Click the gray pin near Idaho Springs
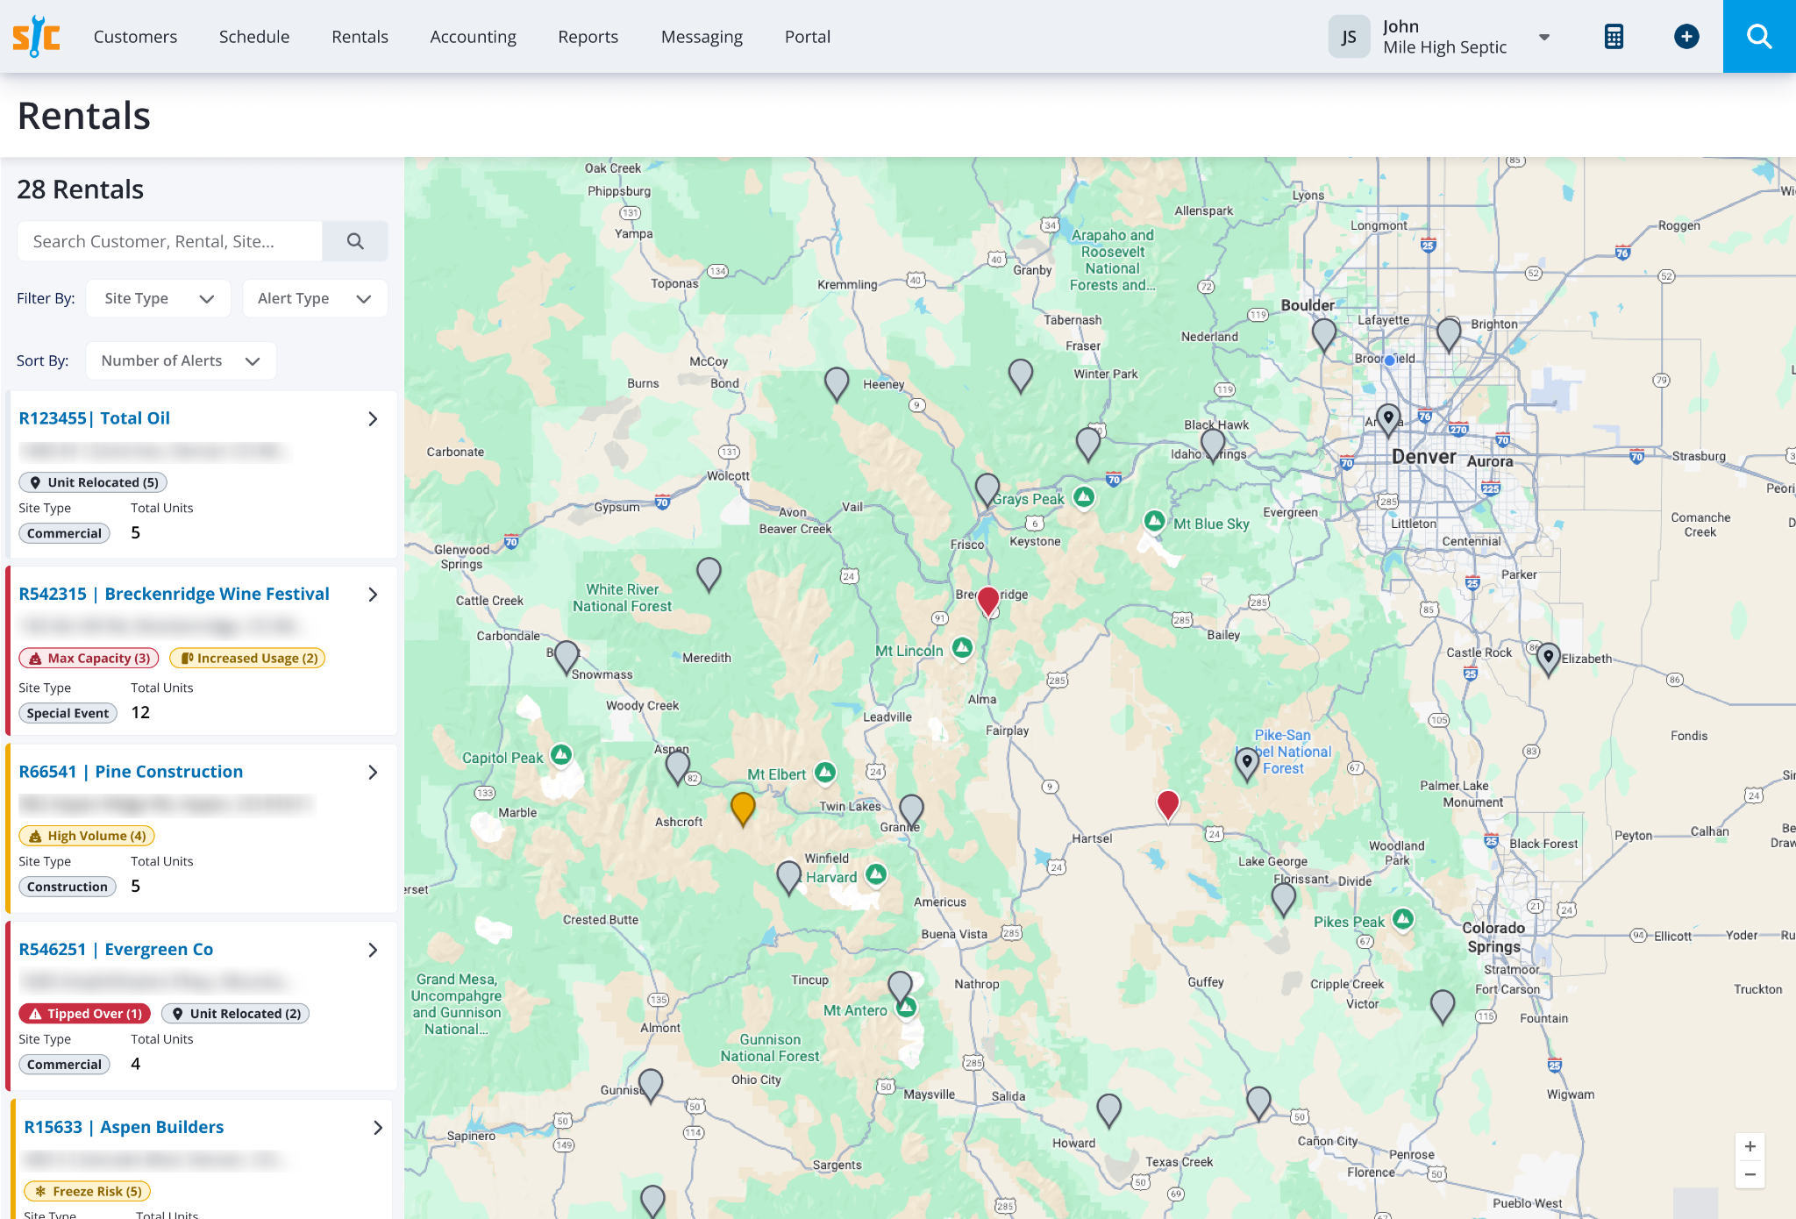Screen dimensions: 1796x1219 point(1213,445)
